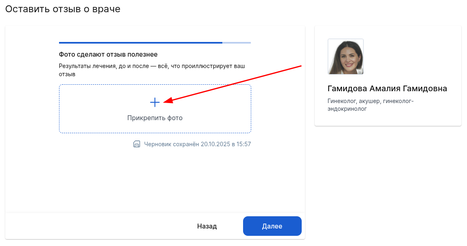Viewport: 467px width, 246px height.
Task: Click the 'Черновик сохранён' timestamp text
Action: click(x=197, y=144)
